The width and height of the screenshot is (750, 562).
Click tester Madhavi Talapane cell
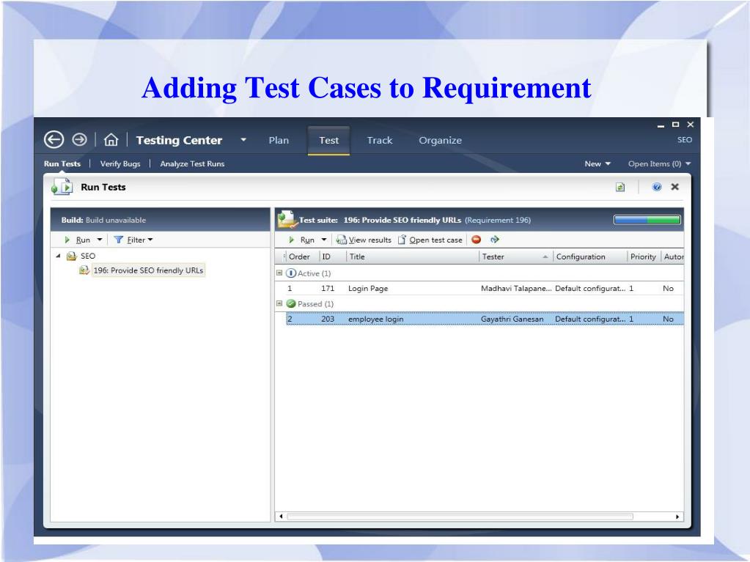(516, 288)
